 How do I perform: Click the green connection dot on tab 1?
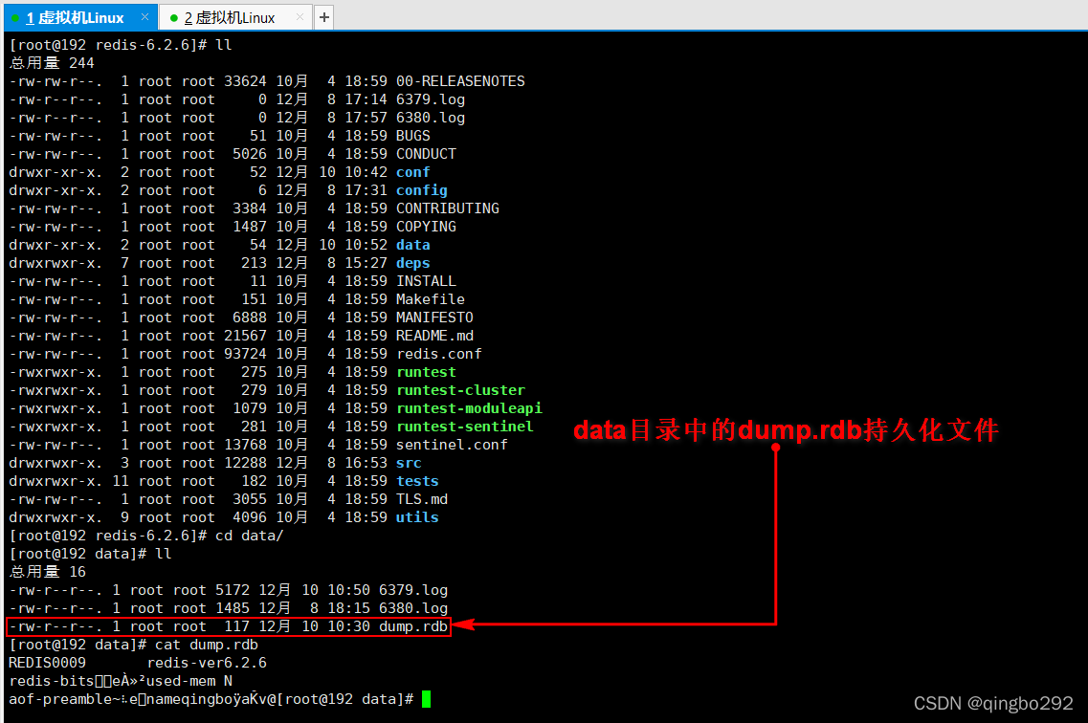pos(15,18)
